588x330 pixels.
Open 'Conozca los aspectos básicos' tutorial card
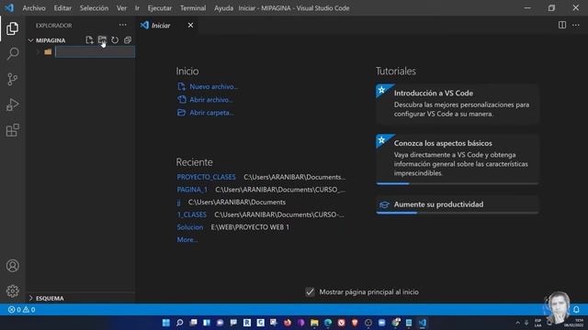(458, 159)
